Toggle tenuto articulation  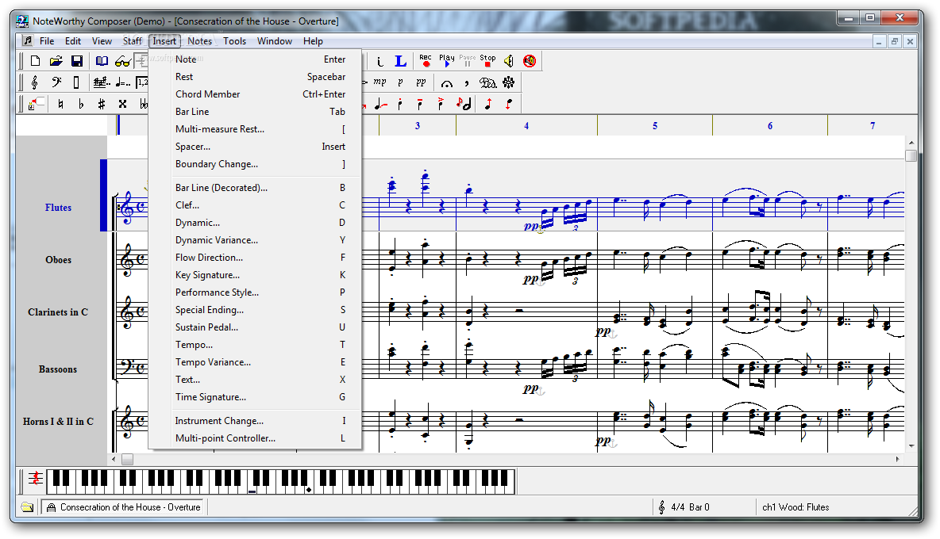[x=420, y=104]
